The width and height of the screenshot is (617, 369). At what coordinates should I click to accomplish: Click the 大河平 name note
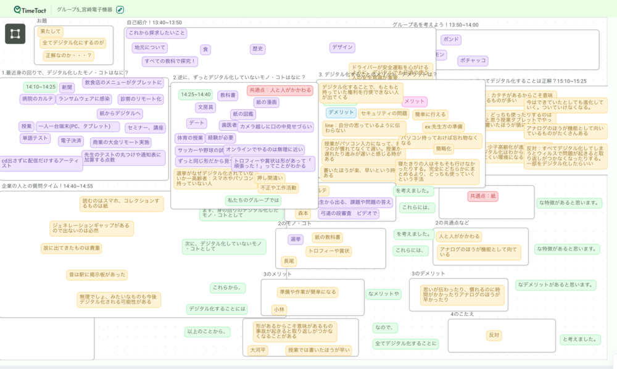click(258, 350)
